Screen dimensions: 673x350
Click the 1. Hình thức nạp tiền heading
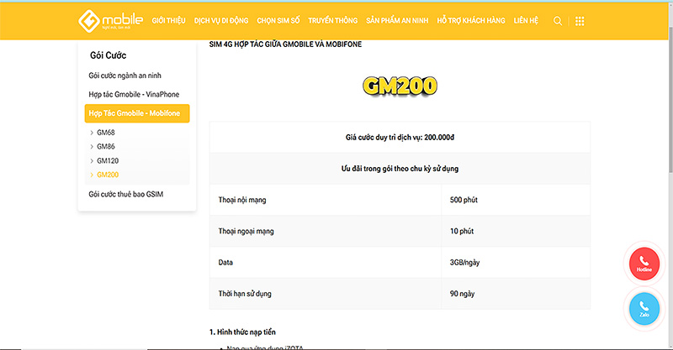(242, 332)
